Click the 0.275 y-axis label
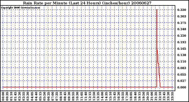 pos(182,23)
